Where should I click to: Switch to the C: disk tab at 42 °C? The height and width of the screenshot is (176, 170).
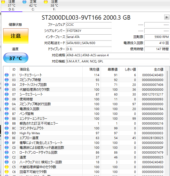[33, 5]
